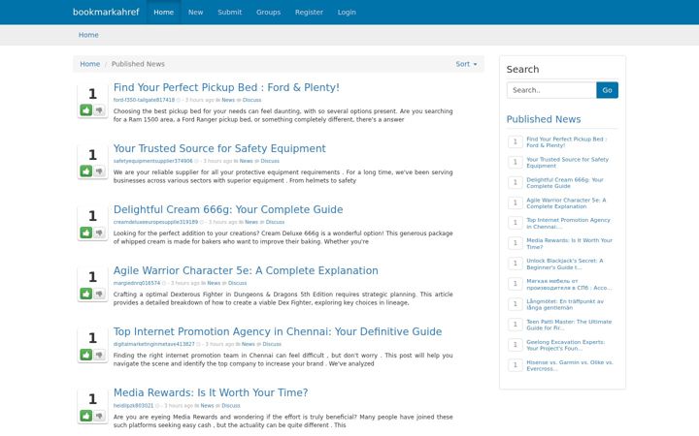Viewport: 699px width, 436px height.
Task: Open sidebar link Långmötet: En träffpunkt
Action: pos(565,305)
